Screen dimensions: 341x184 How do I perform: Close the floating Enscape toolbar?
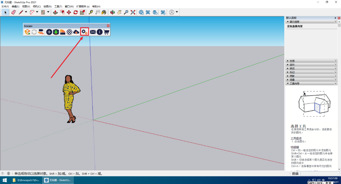pos(108,26)
